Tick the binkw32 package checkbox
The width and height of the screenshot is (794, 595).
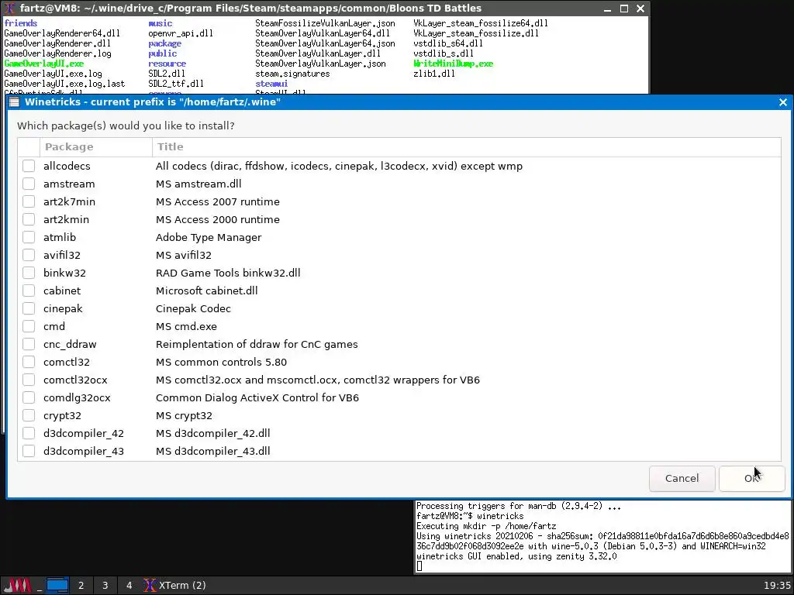(29, 273)
